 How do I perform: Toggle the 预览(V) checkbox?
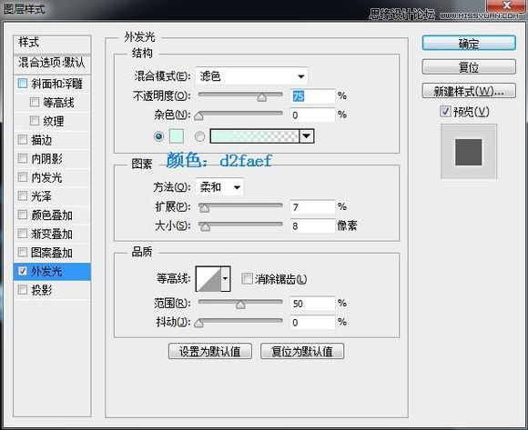pyautogui.click(x=445, y=111)
